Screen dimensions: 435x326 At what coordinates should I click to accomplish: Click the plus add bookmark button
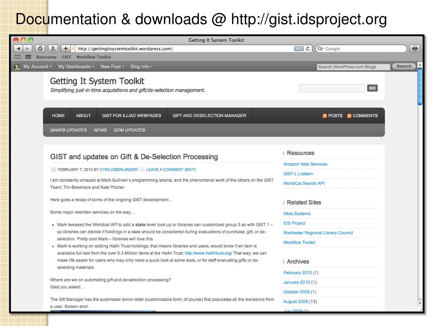click(65, 48)
